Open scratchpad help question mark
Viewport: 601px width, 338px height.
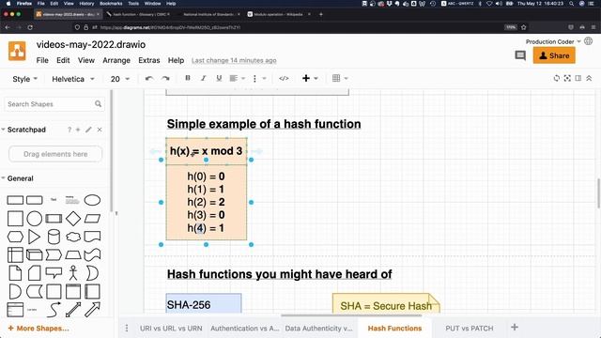69,130
